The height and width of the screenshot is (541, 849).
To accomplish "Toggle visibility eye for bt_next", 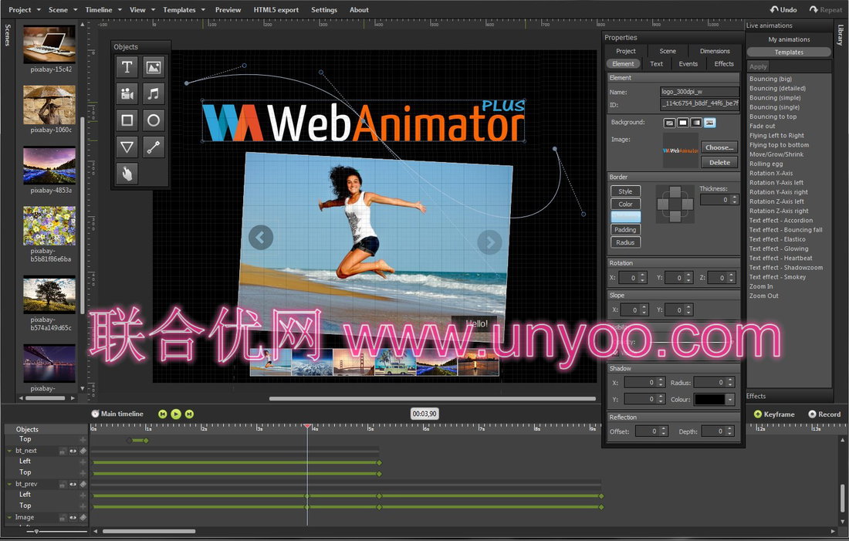I will tap(73, 451).
